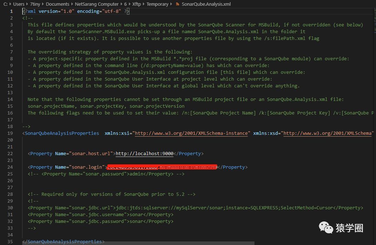Click the closing SonarQubeAnalysisProperties tag
The width and height of the screenshot is (376, 245).
tap(63, 242)
